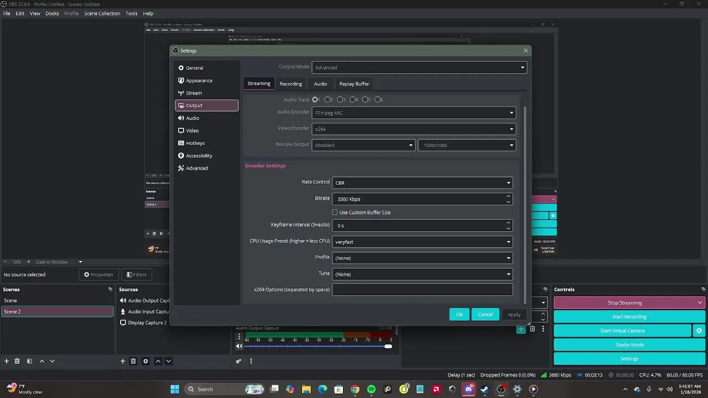Switch to Recording tab

click(291, 84)
